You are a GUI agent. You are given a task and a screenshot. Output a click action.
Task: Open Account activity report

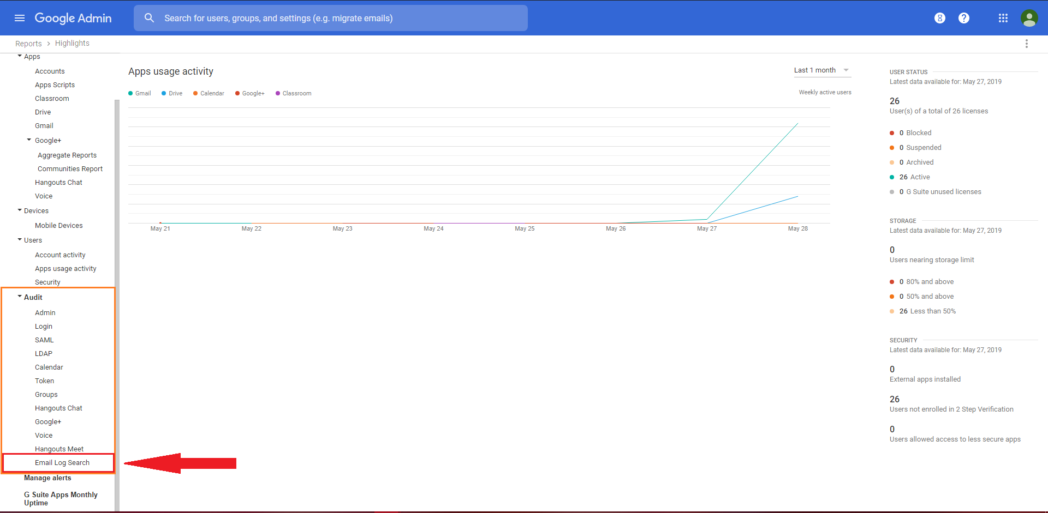click(60, 255)
